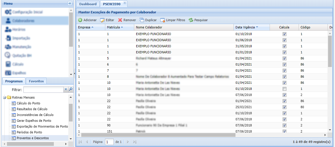Screen dimensions: 335x147
Task: Collapse the Menu panel with double-arrow icon
Action: pos(70,3)
